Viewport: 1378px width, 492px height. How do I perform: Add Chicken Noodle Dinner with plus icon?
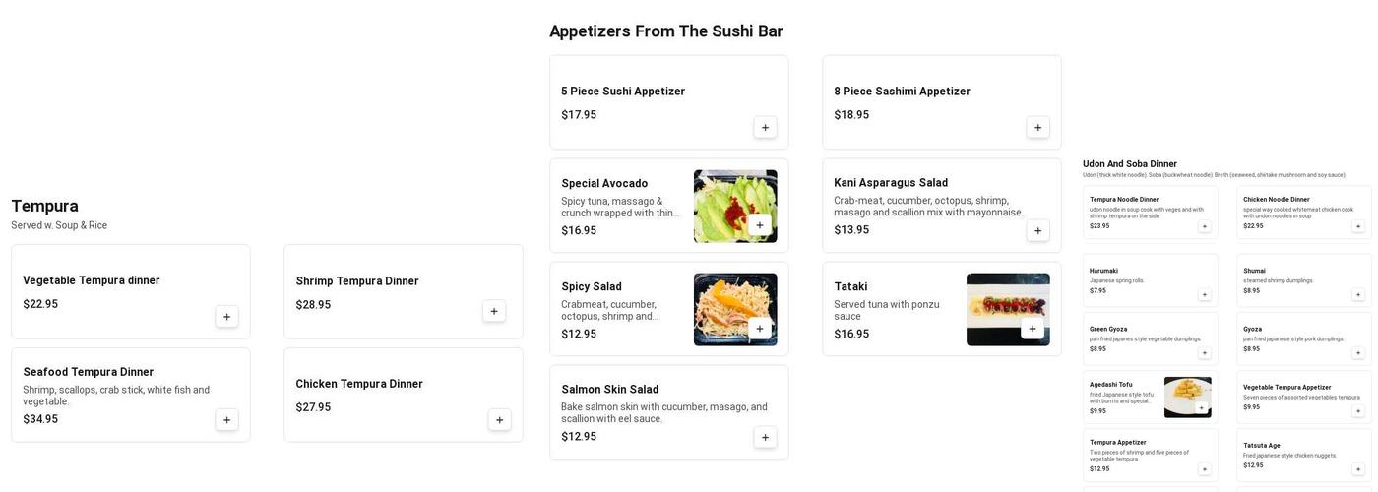click(x=1358, y=226)
